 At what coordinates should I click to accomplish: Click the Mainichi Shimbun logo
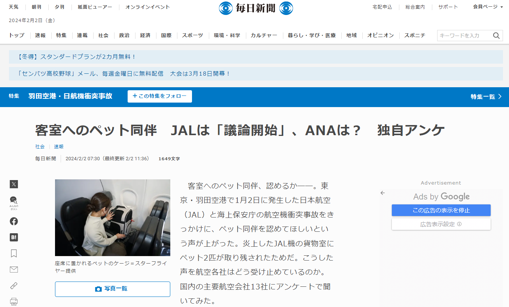click(x=256, y=8)
